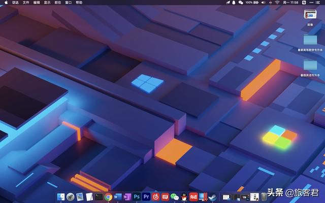Launch Adobe Photoshop from the Dock
Screen dimensions: 325x203
point(137,196)
